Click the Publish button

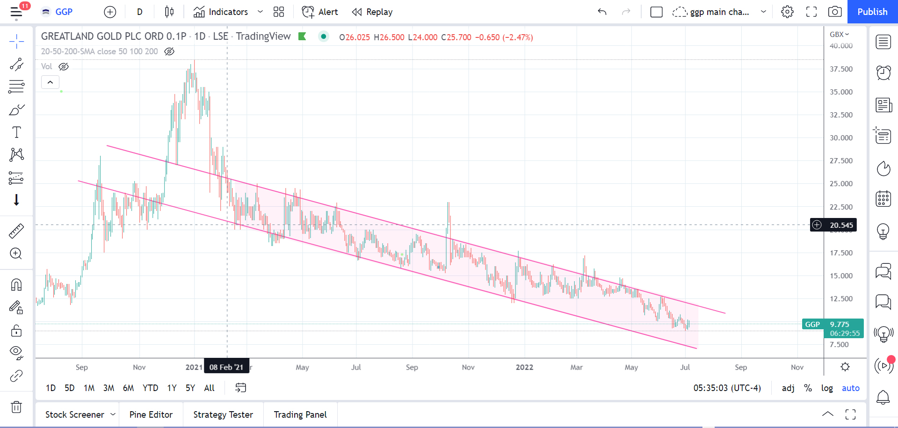point(872,12)
